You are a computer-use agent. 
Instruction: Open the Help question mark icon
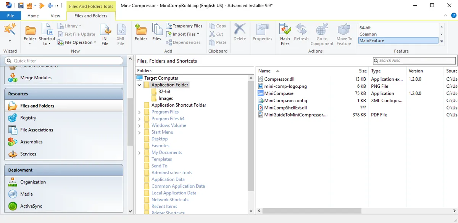(453, 16)
